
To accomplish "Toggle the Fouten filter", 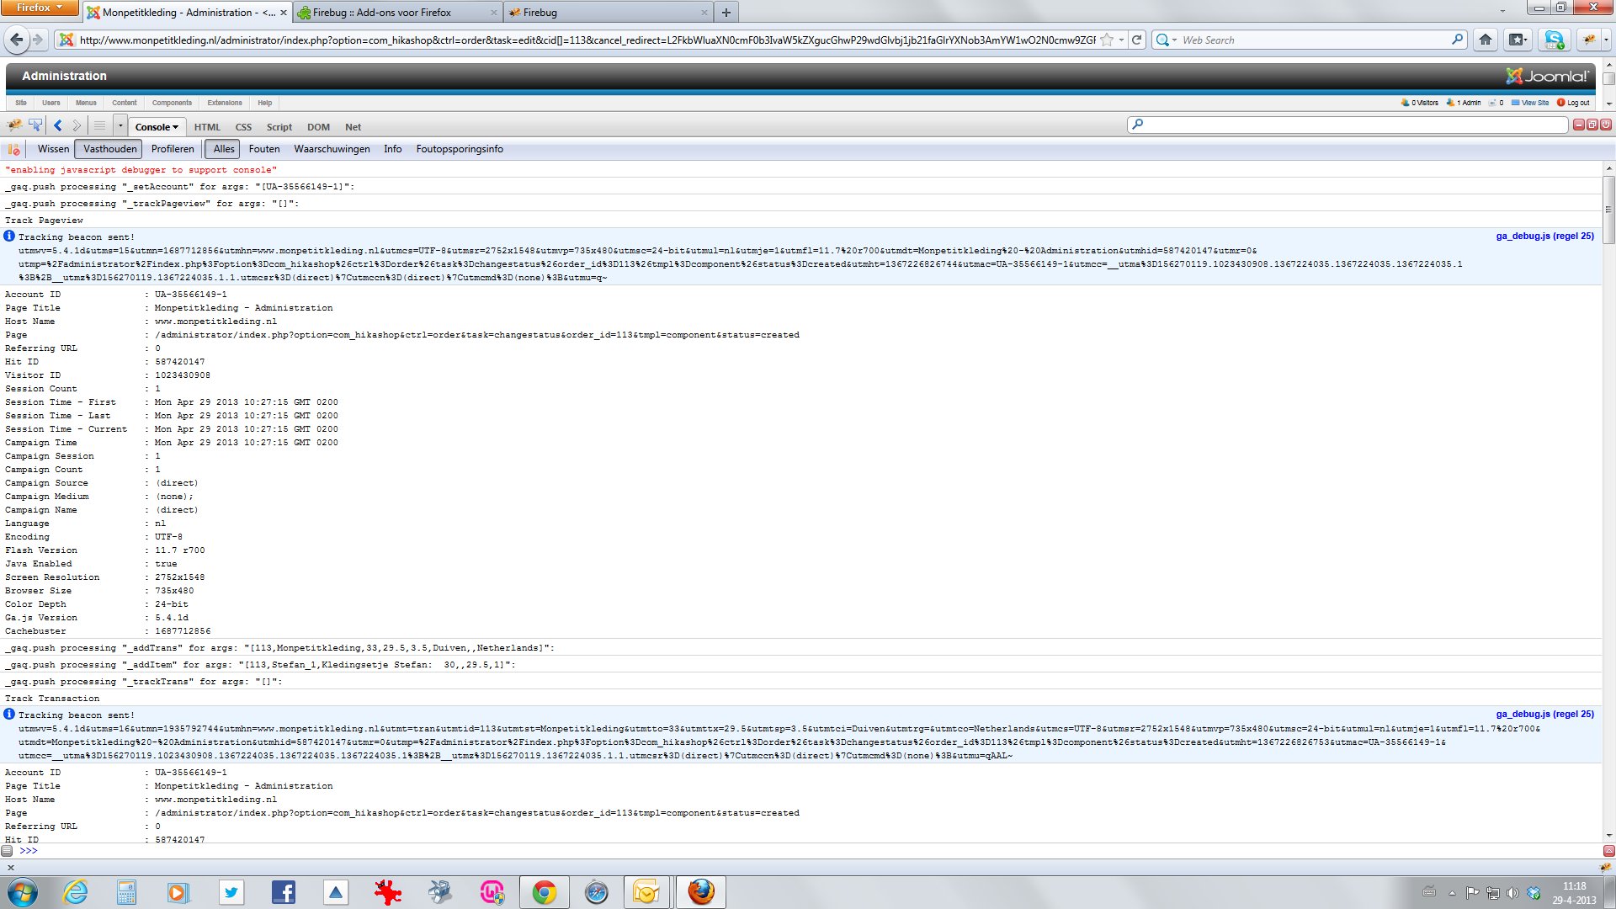I will (x=264, y=149).
